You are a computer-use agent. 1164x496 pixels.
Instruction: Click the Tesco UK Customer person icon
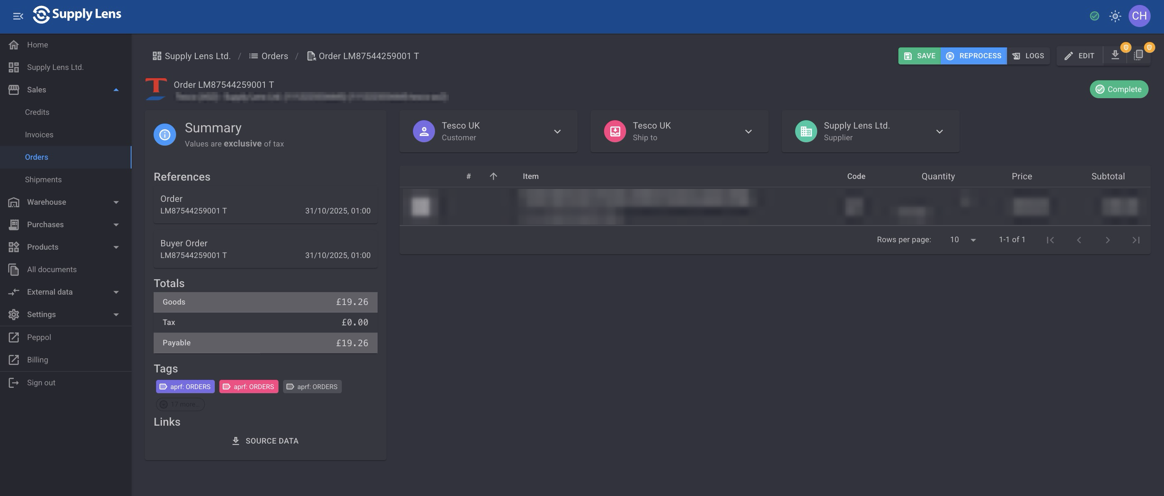coord(423,131)
